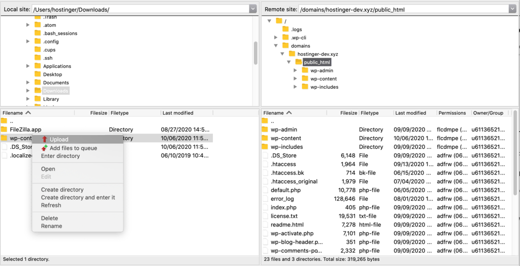The image size is (520, 266).
Task: Click the red Upload arrow icon
Action: pyautogui.click(x=45, y=140)
